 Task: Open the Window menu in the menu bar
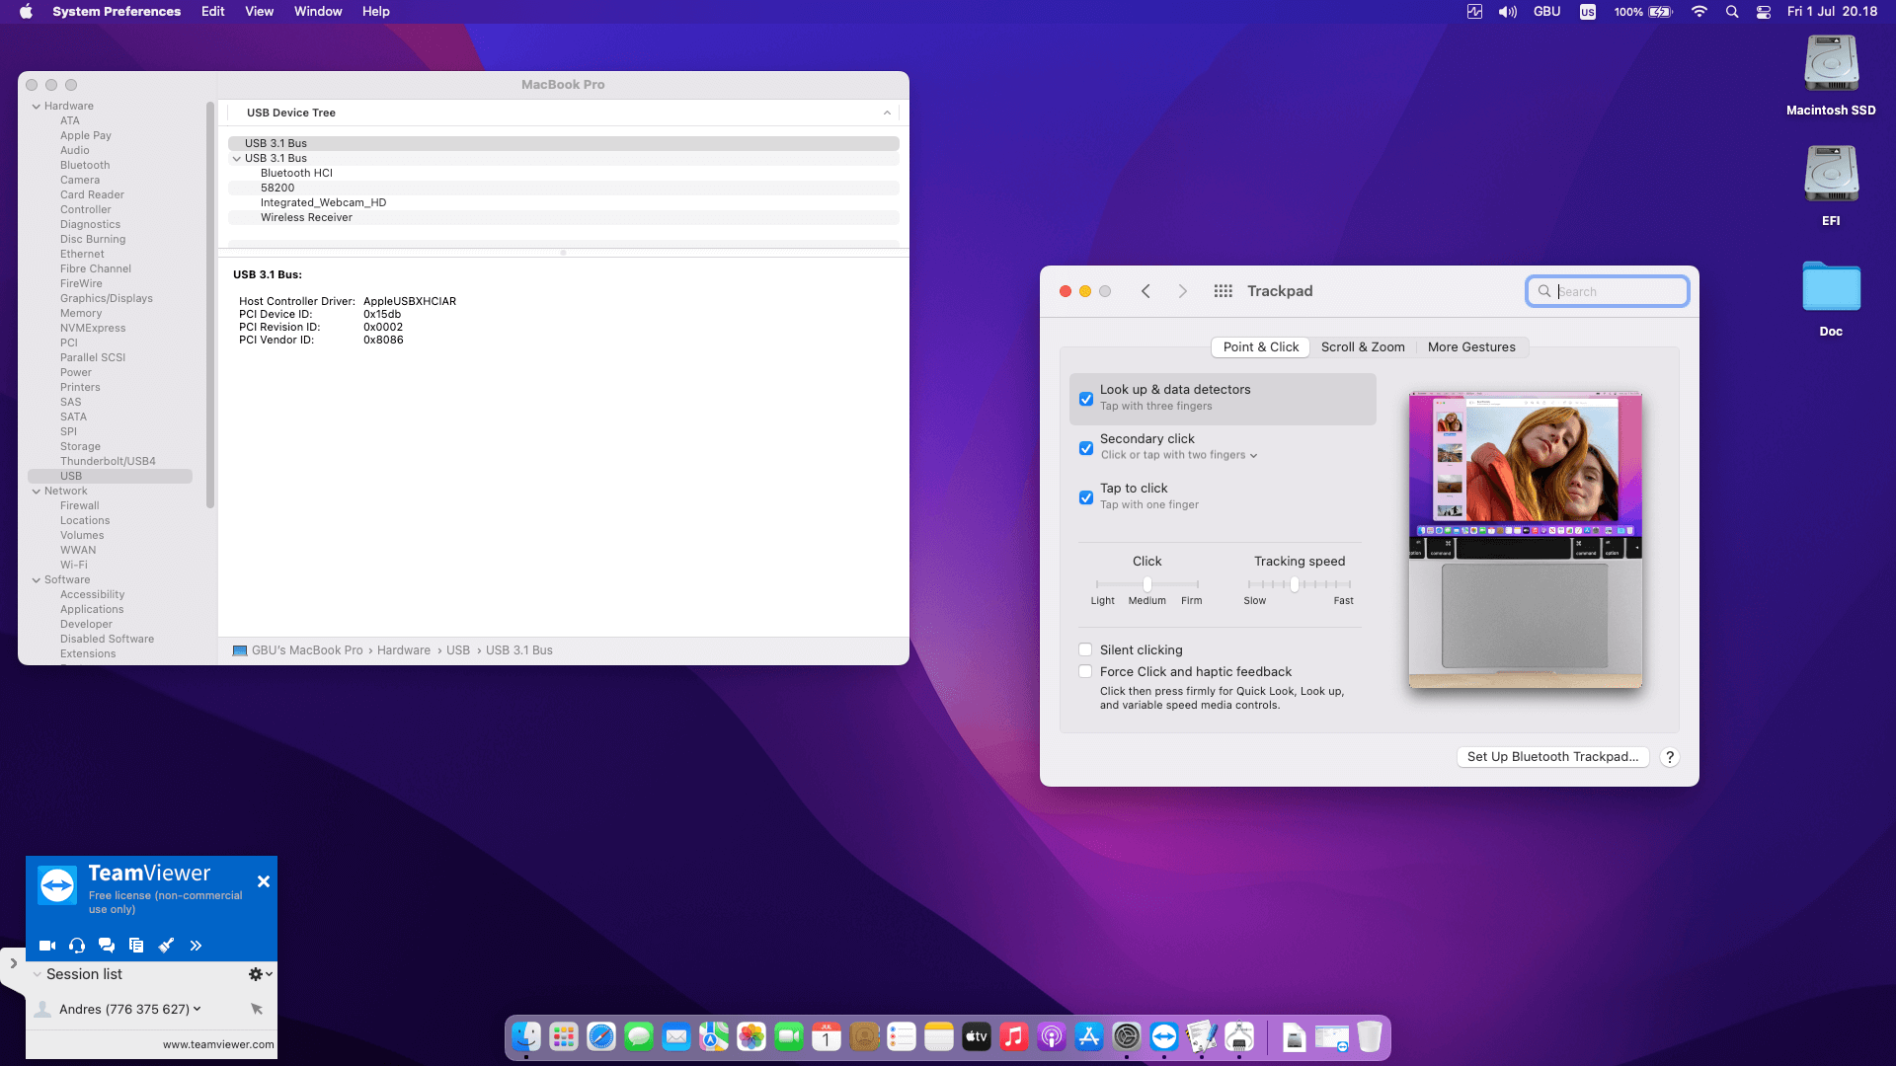(317, 12)
